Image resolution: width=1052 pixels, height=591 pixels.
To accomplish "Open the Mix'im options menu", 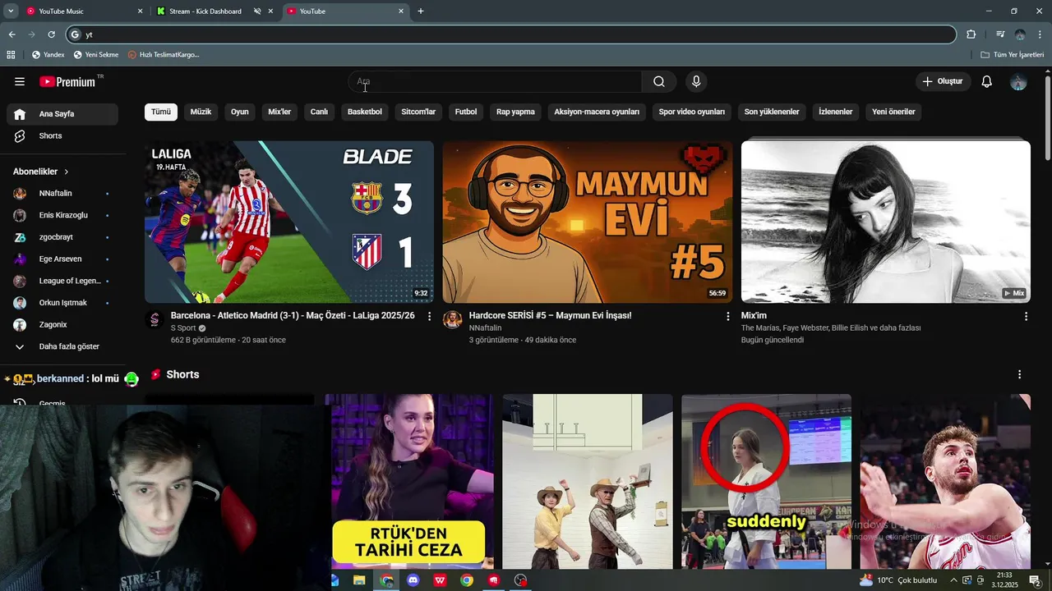I will tap(1026, 316).
